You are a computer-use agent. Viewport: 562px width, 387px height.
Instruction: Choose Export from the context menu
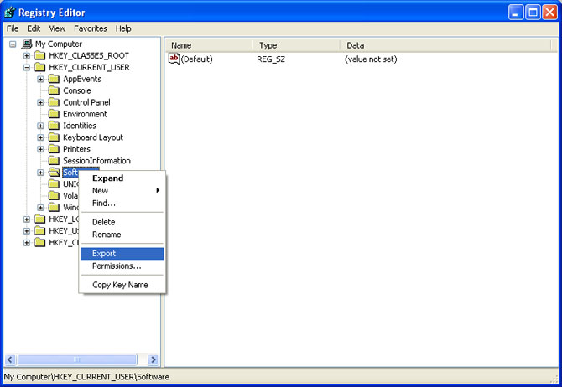(104, 254)
